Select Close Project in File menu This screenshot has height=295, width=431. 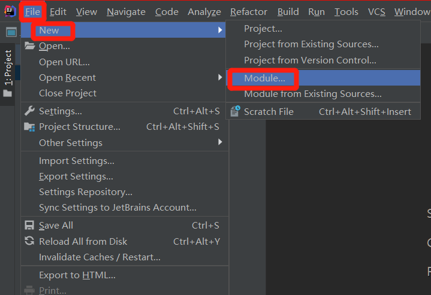68,93
